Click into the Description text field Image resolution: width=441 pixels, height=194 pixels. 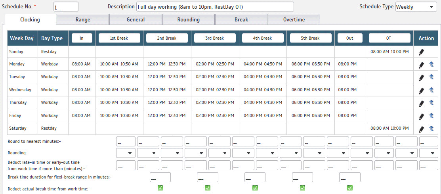click(x=215, y=7)
